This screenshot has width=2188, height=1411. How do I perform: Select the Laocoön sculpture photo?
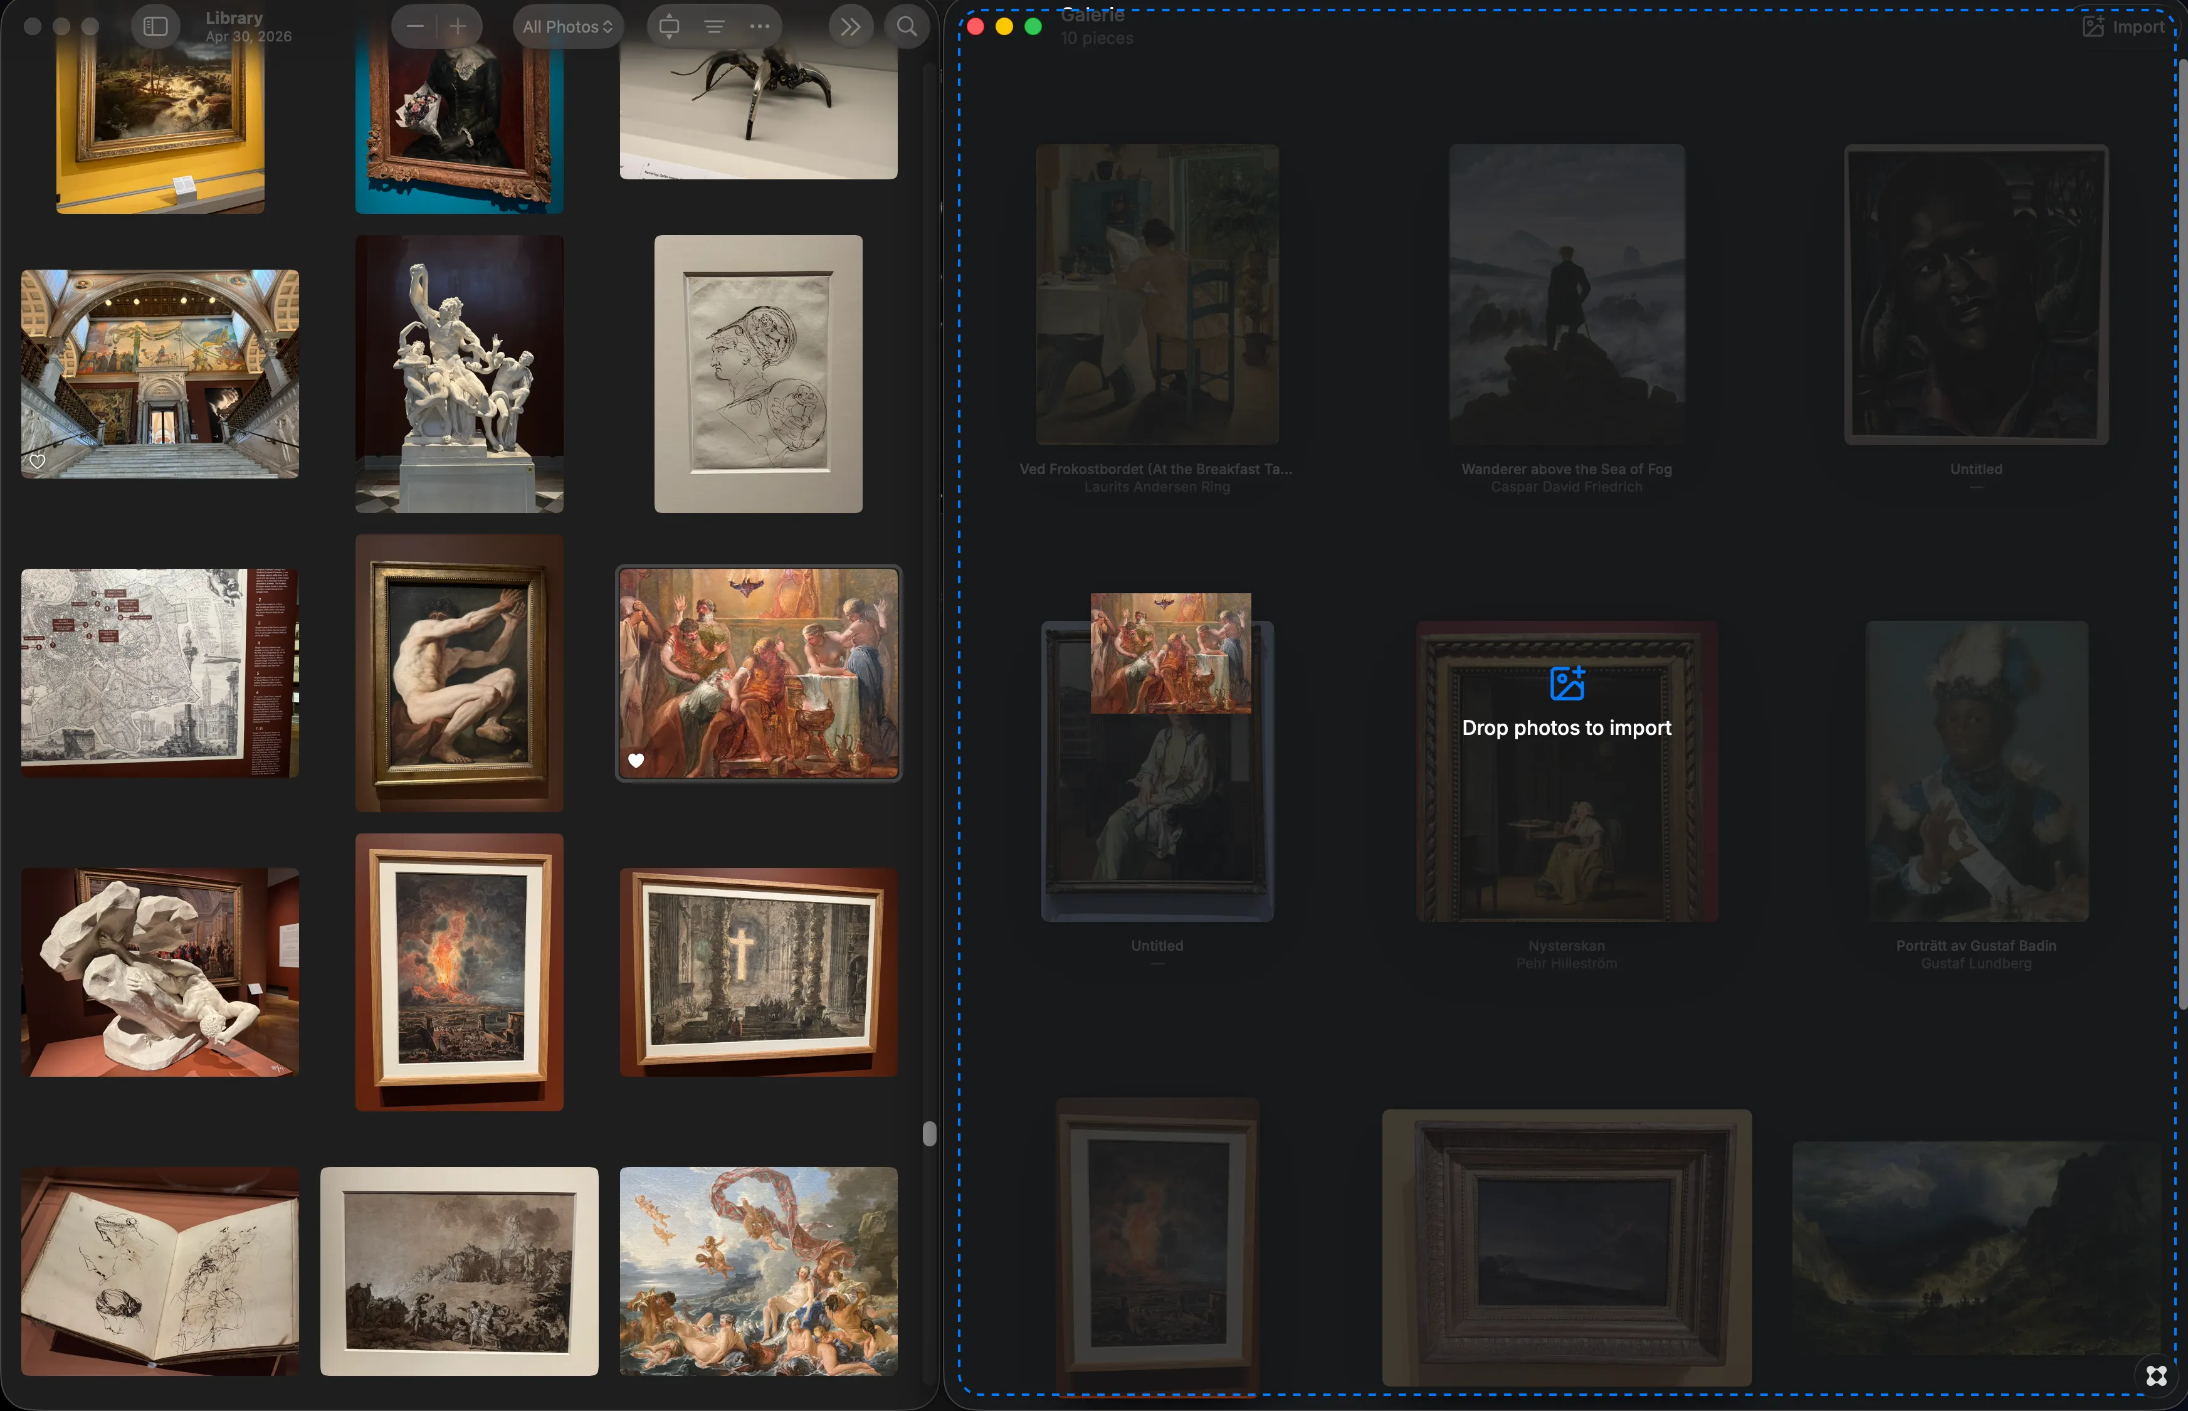pyautogui.click(x=459, y=374)
